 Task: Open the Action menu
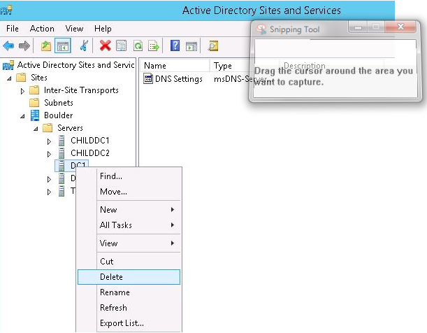click(x=42, y=29)
